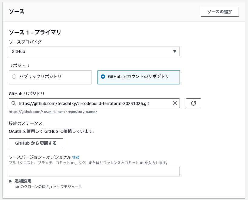Click the GitHub から切断する button

click(36, 143)
